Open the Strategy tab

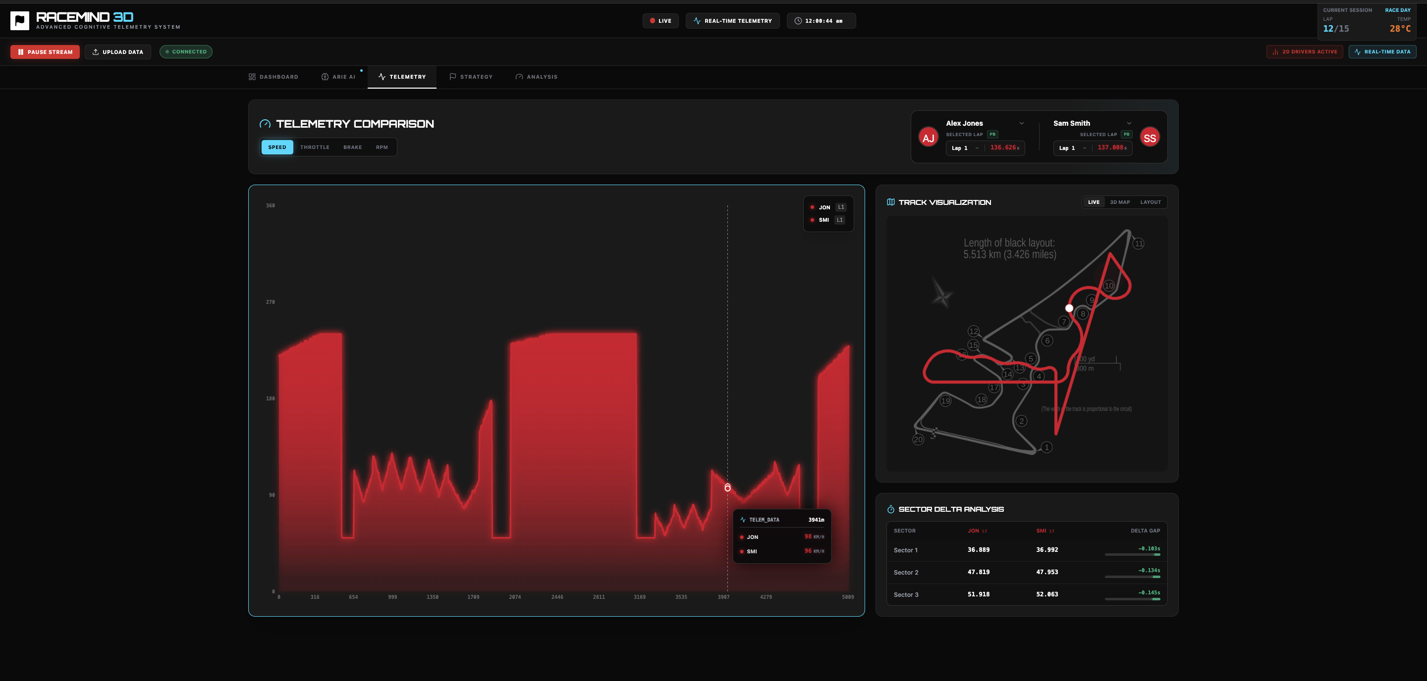point(471,77)
